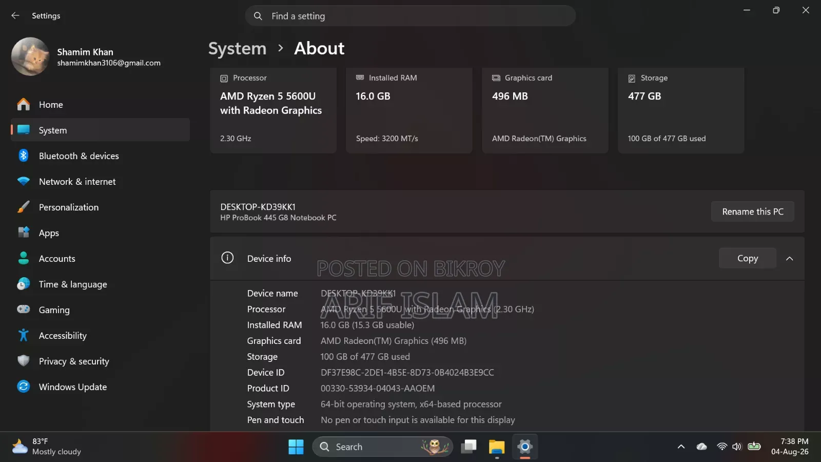Go back using the Settings back arrow

[x=15, y=16]
